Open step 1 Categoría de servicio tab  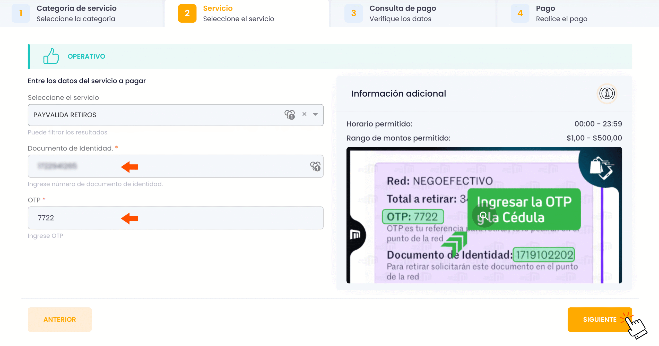[82, 13]
